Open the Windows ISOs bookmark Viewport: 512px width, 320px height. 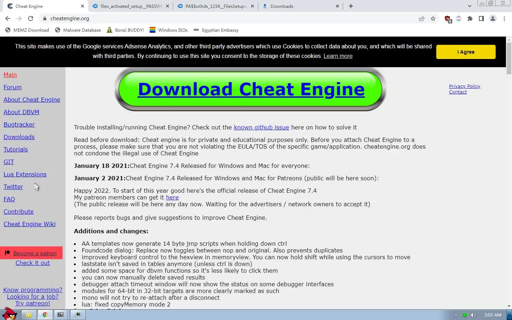(169, 30)
